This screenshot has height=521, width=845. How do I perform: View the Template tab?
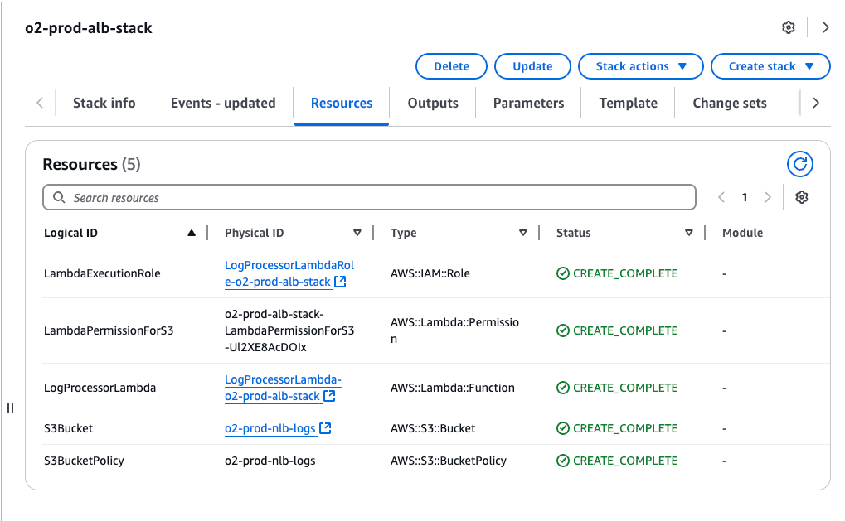[x=628, y=102]
